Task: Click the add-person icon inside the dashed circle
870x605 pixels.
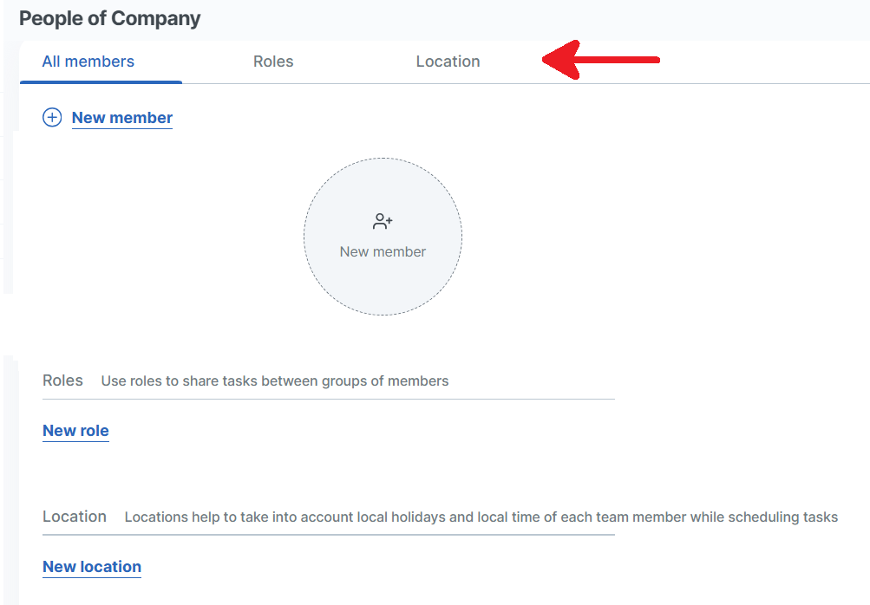Action: pos(383,222)
